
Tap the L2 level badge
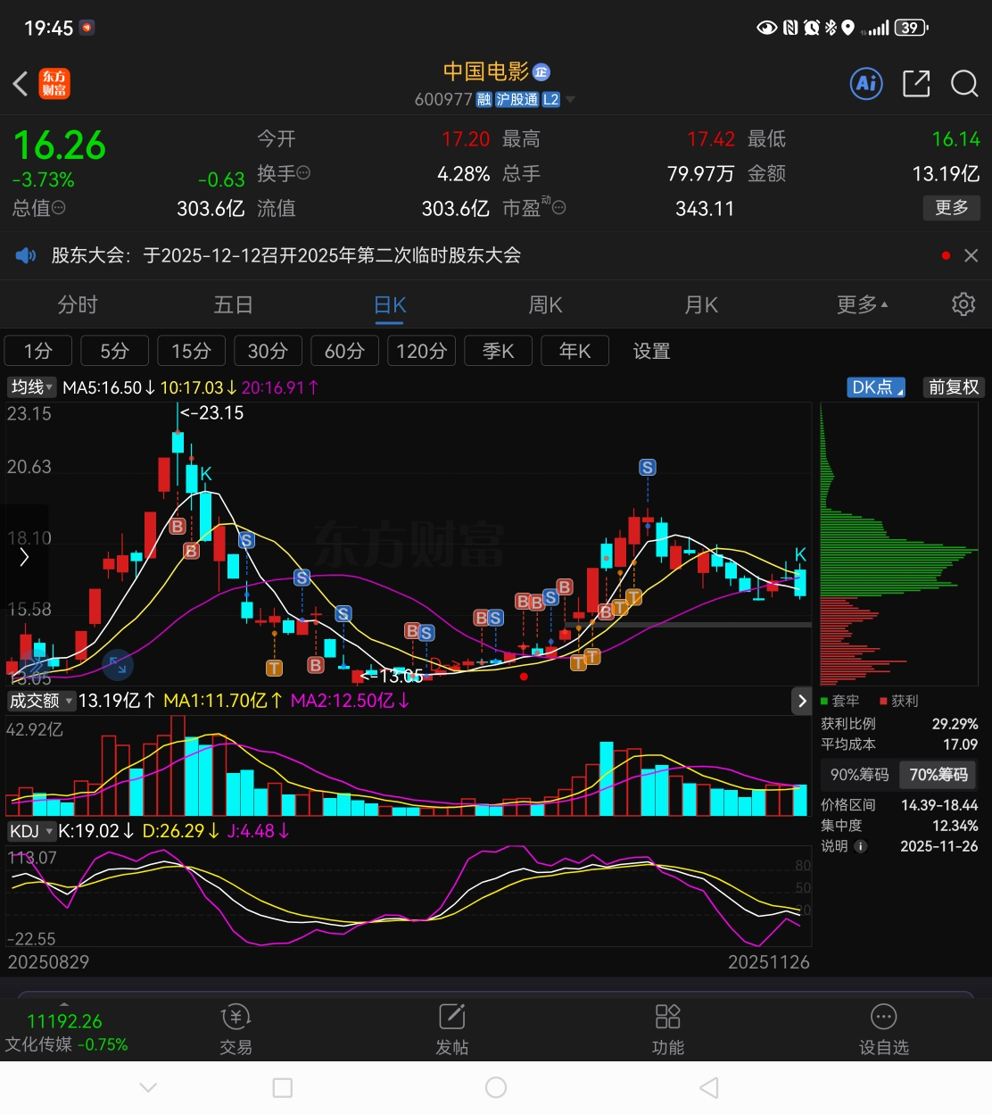click(x=551, y=100)
